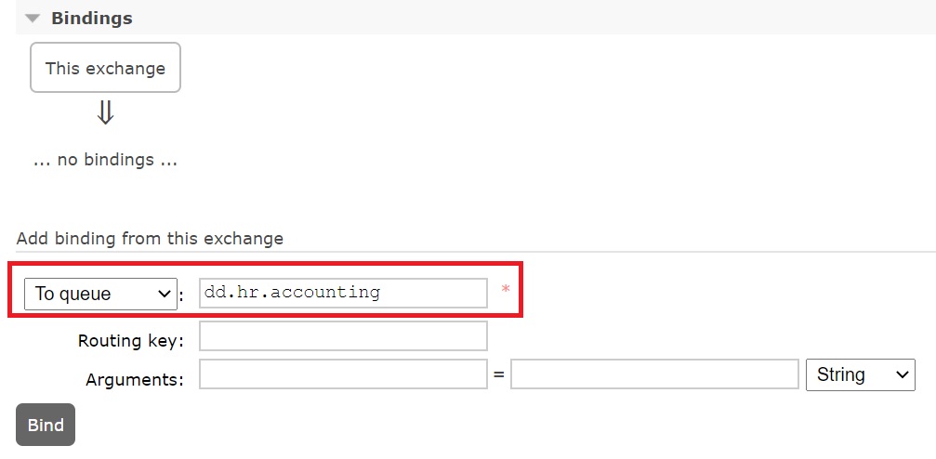The height and width of the screenshot is (459, 936).
Task: Click the This exchange box
Action: 105,68
